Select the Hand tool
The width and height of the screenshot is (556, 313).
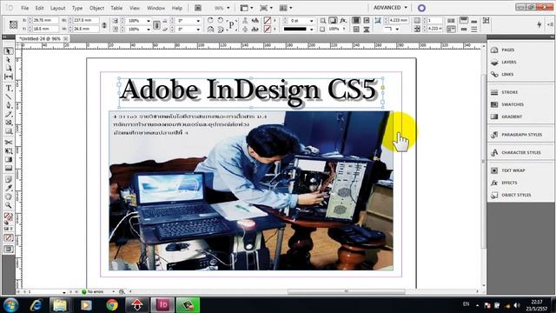9,196
